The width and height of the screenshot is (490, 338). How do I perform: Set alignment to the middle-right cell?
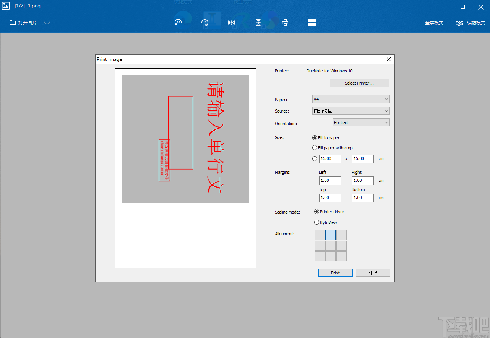tap(341, 246)
